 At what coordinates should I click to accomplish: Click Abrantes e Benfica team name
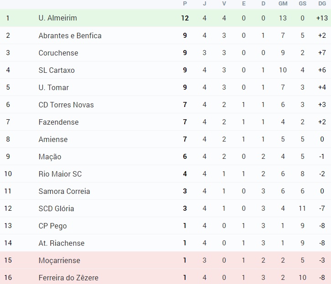pos(70,35)
